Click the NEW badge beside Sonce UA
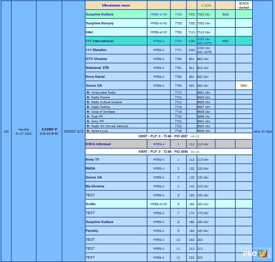 (244, 86)
